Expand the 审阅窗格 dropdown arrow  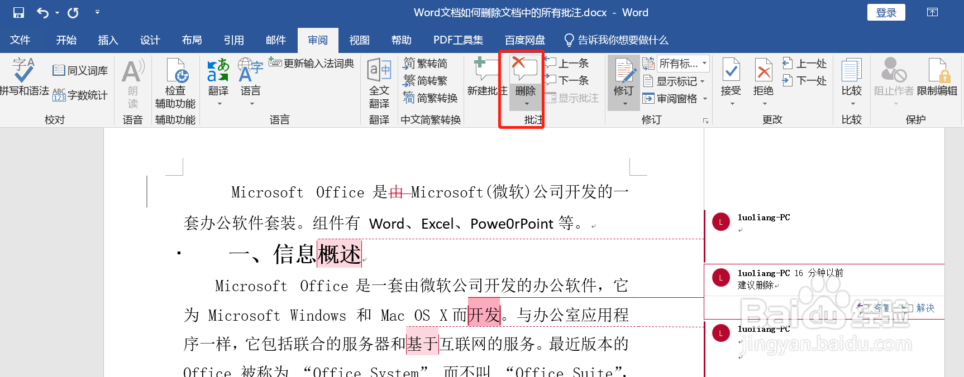(705, 99)
